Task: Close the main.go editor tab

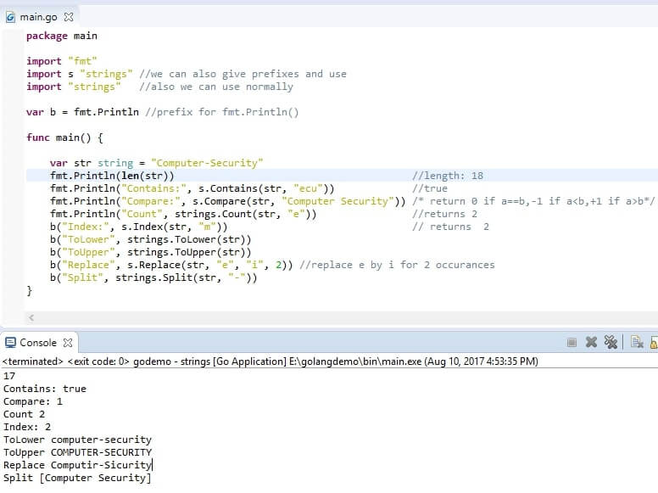Action: coord(69,17)
